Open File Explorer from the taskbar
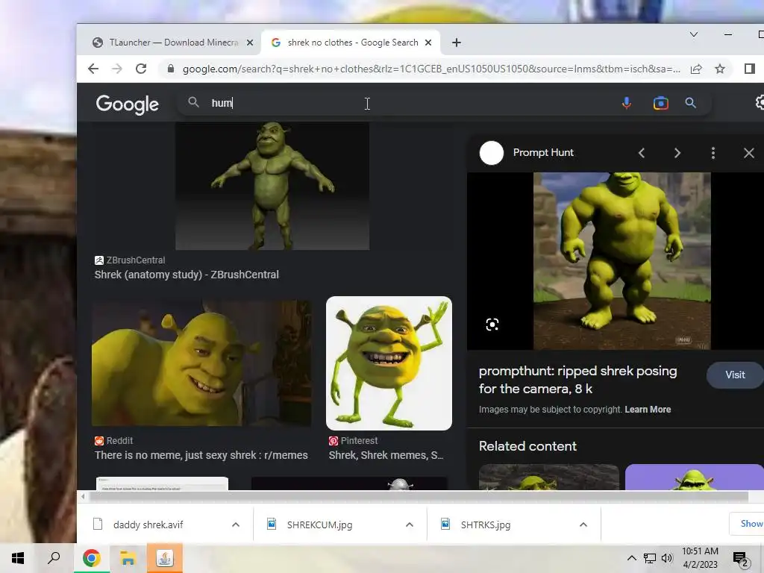The image size is (764, 573). click(x=128, y=558)
